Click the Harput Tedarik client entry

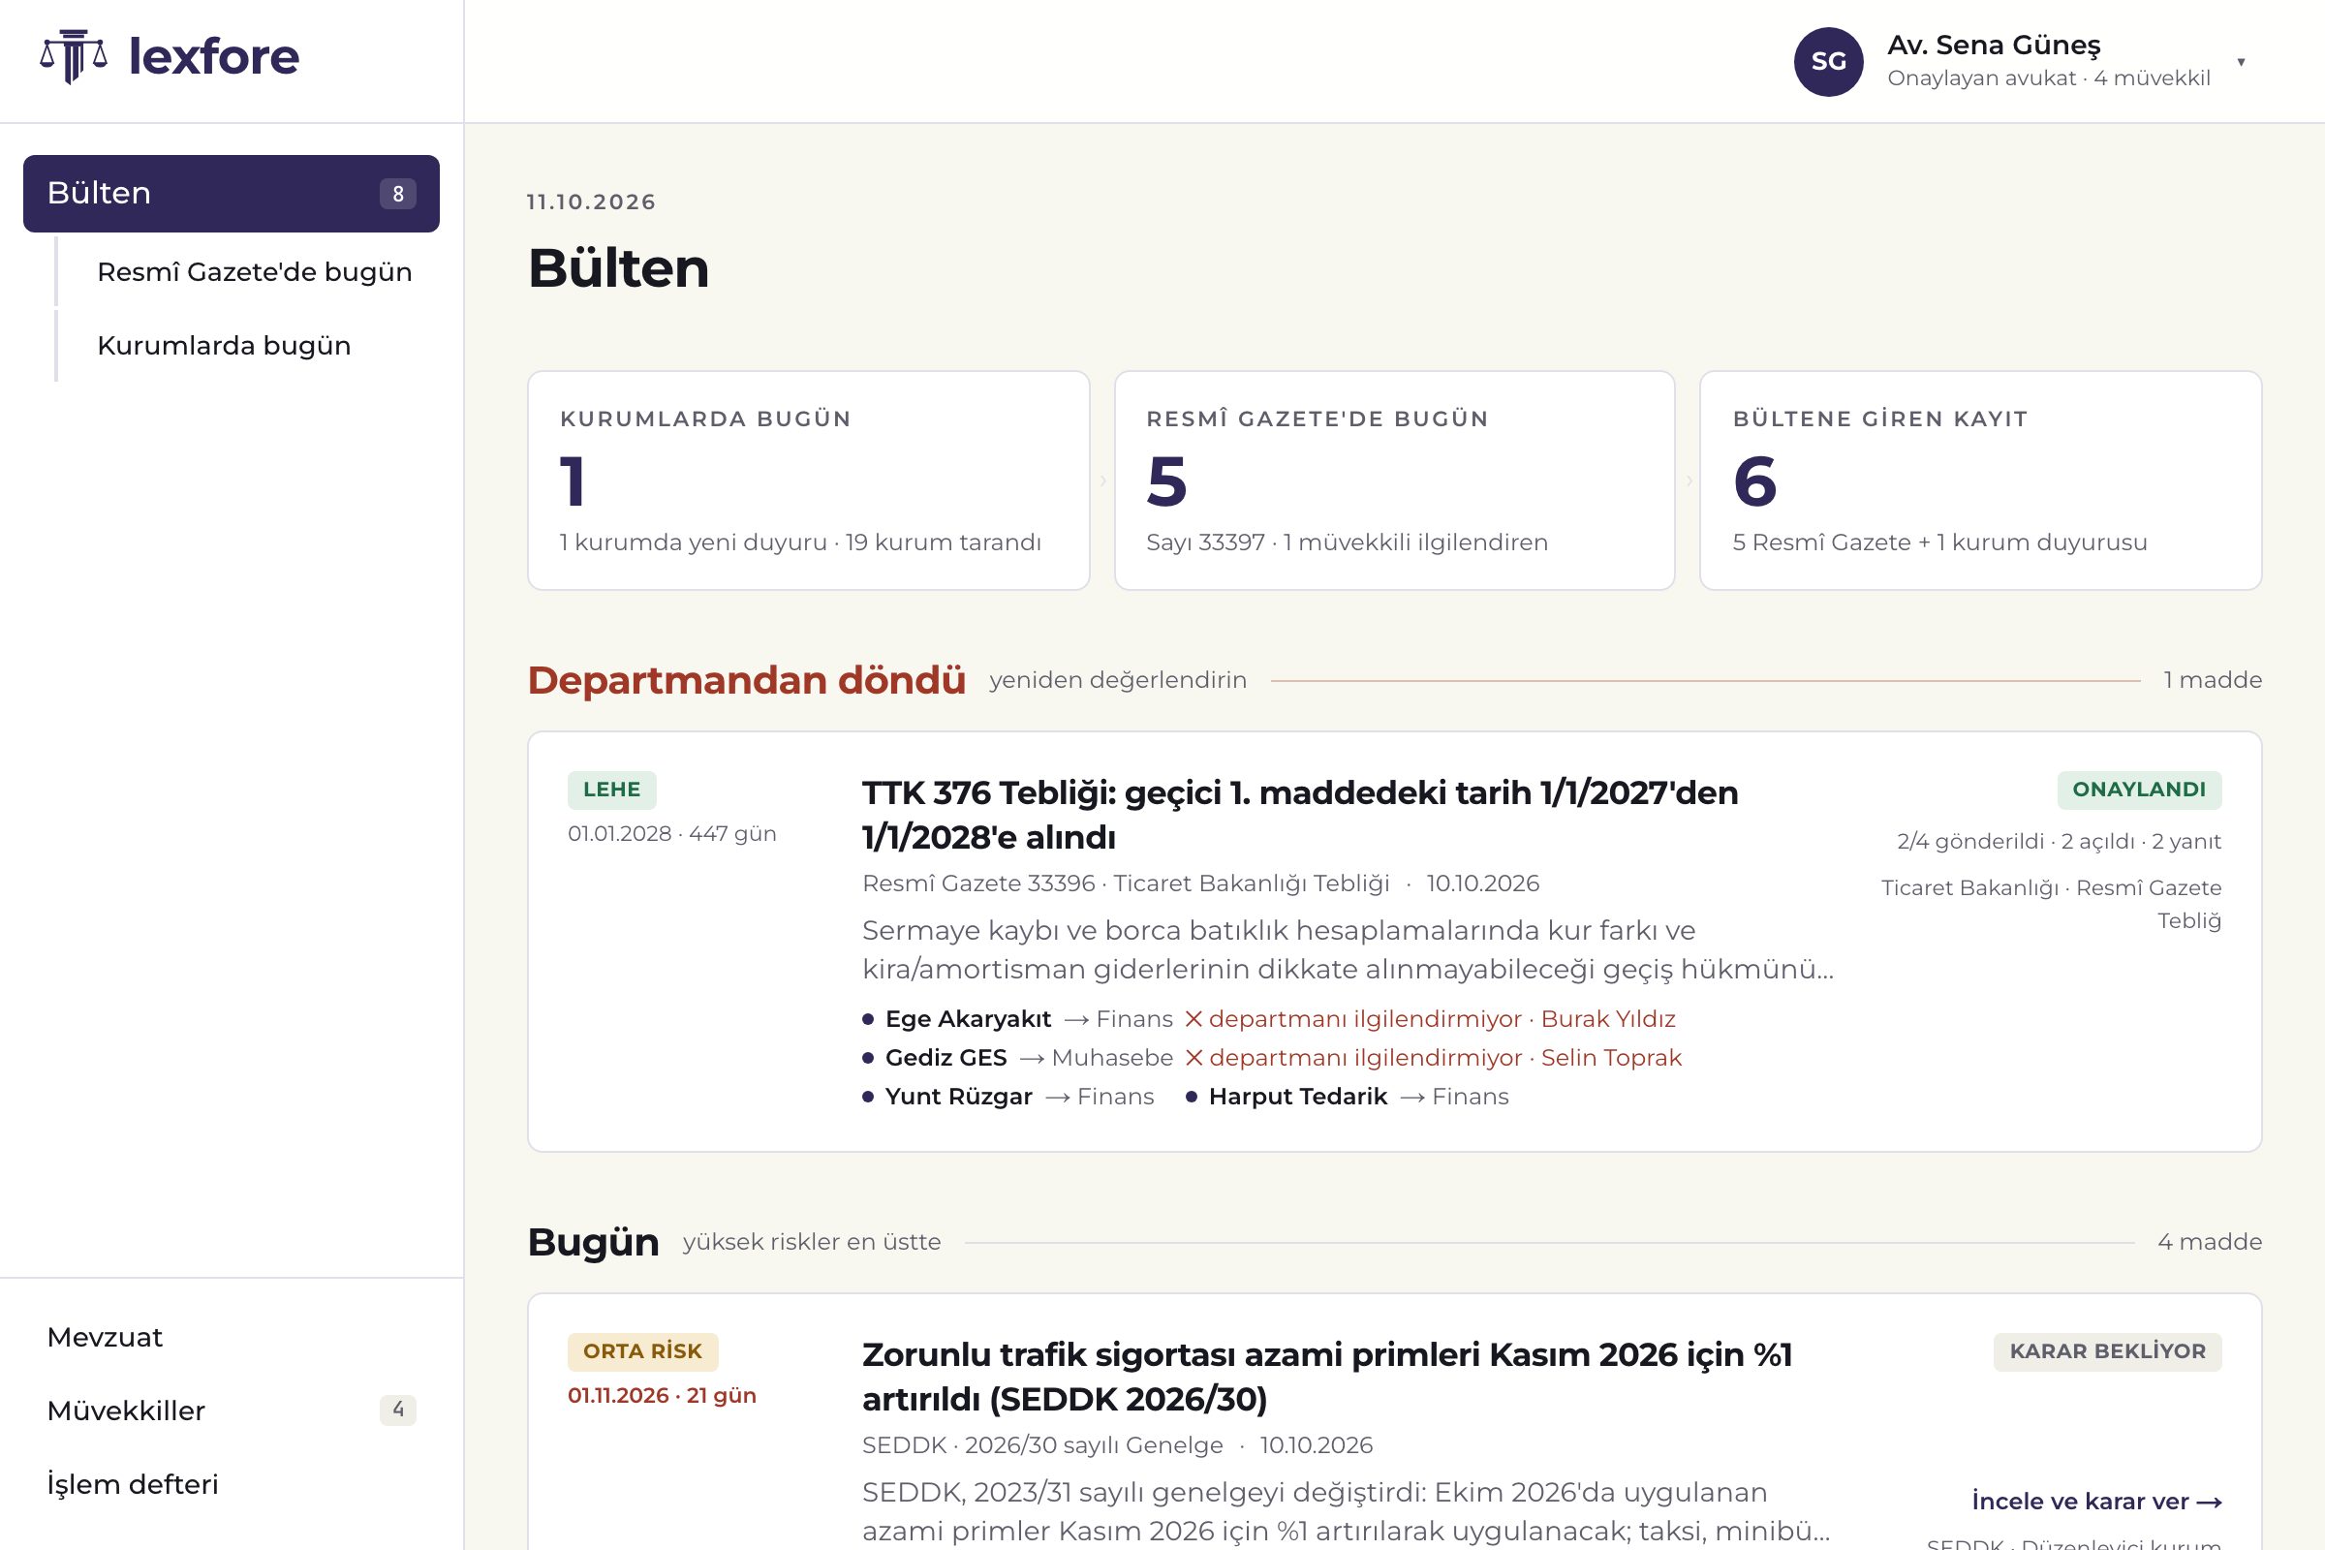point(1348,1097)
